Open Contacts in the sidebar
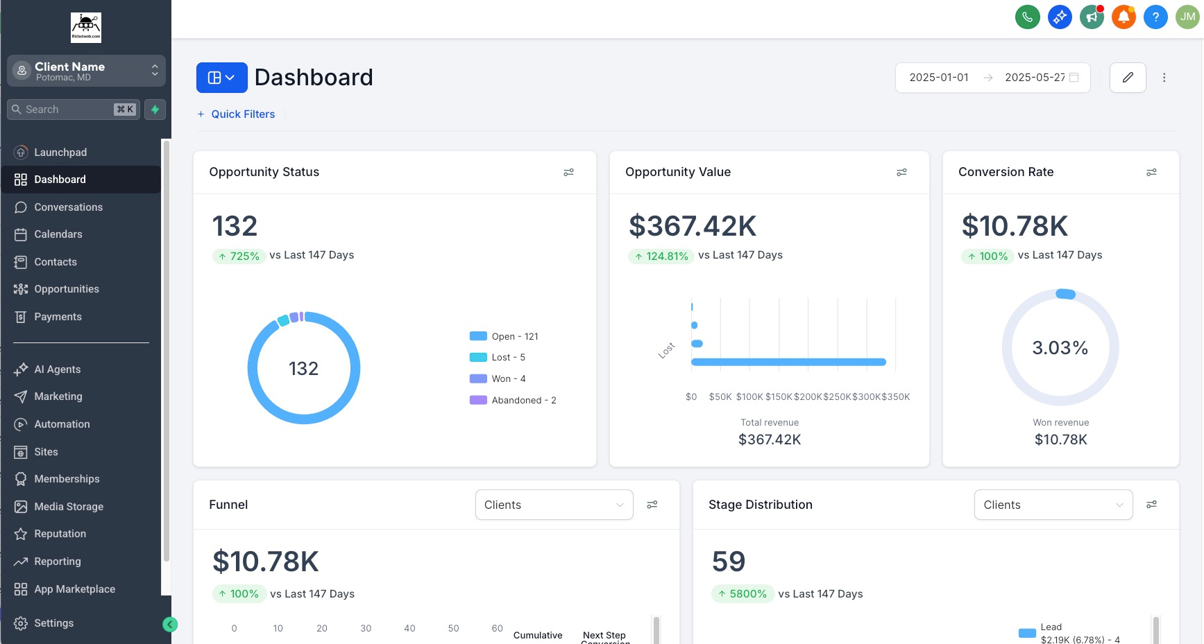This screenshot has width=1204, height=644. [80, 262]
